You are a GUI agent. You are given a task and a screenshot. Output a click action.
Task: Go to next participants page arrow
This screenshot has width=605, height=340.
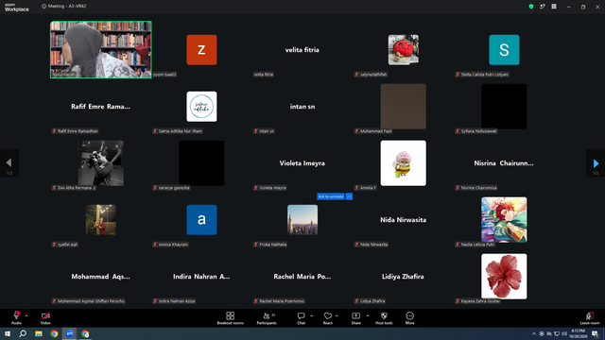pos(596,163)
